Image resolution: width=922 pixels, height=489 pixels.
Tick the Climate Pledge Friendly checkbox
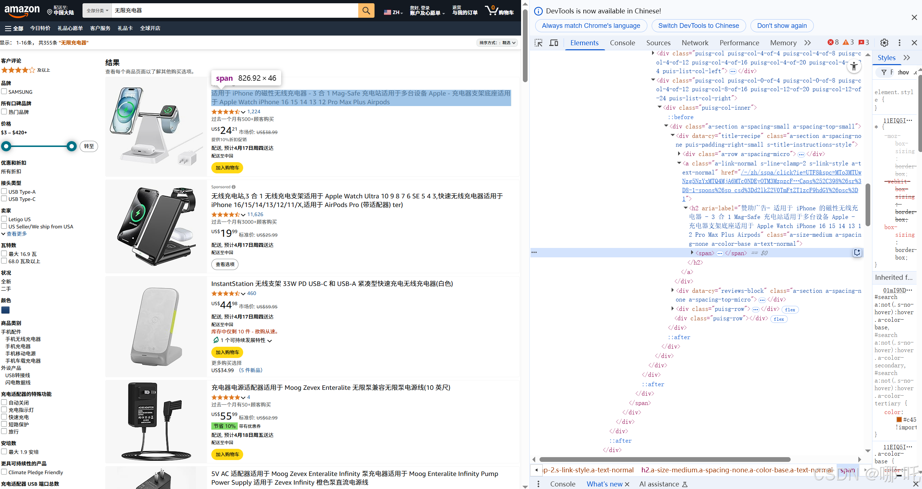[x=4, y=472]
